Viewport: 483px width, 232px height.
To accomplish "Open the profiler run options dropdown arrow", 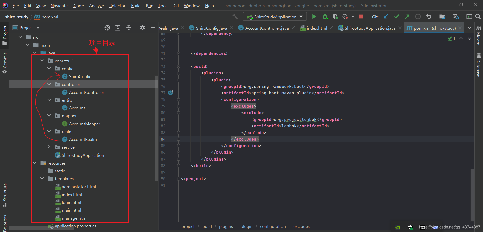I will click(353, 17).
